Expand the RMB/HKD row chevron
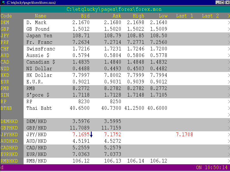 pos(228,161)
